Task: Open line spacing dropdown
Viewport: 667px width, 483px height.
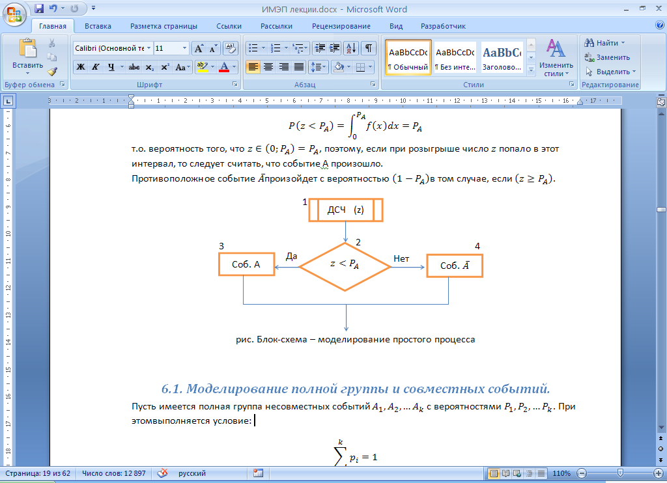Action: [318, 67]
